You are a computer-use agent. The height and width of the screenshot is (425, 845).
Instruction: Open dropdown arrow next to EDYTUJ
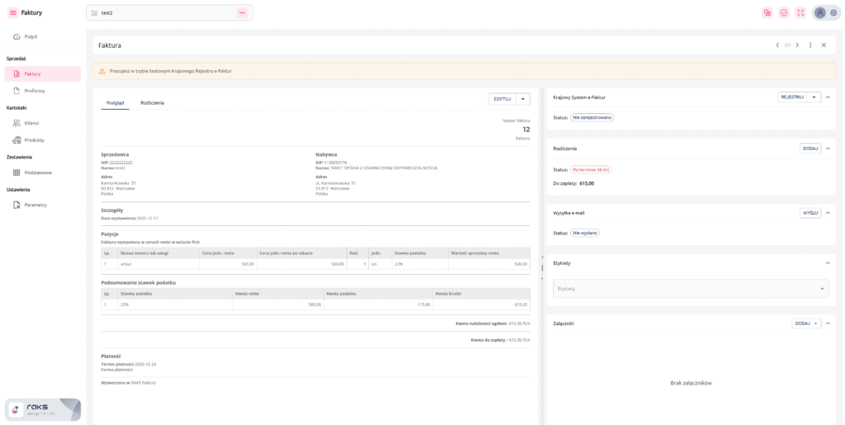(523, 99)
